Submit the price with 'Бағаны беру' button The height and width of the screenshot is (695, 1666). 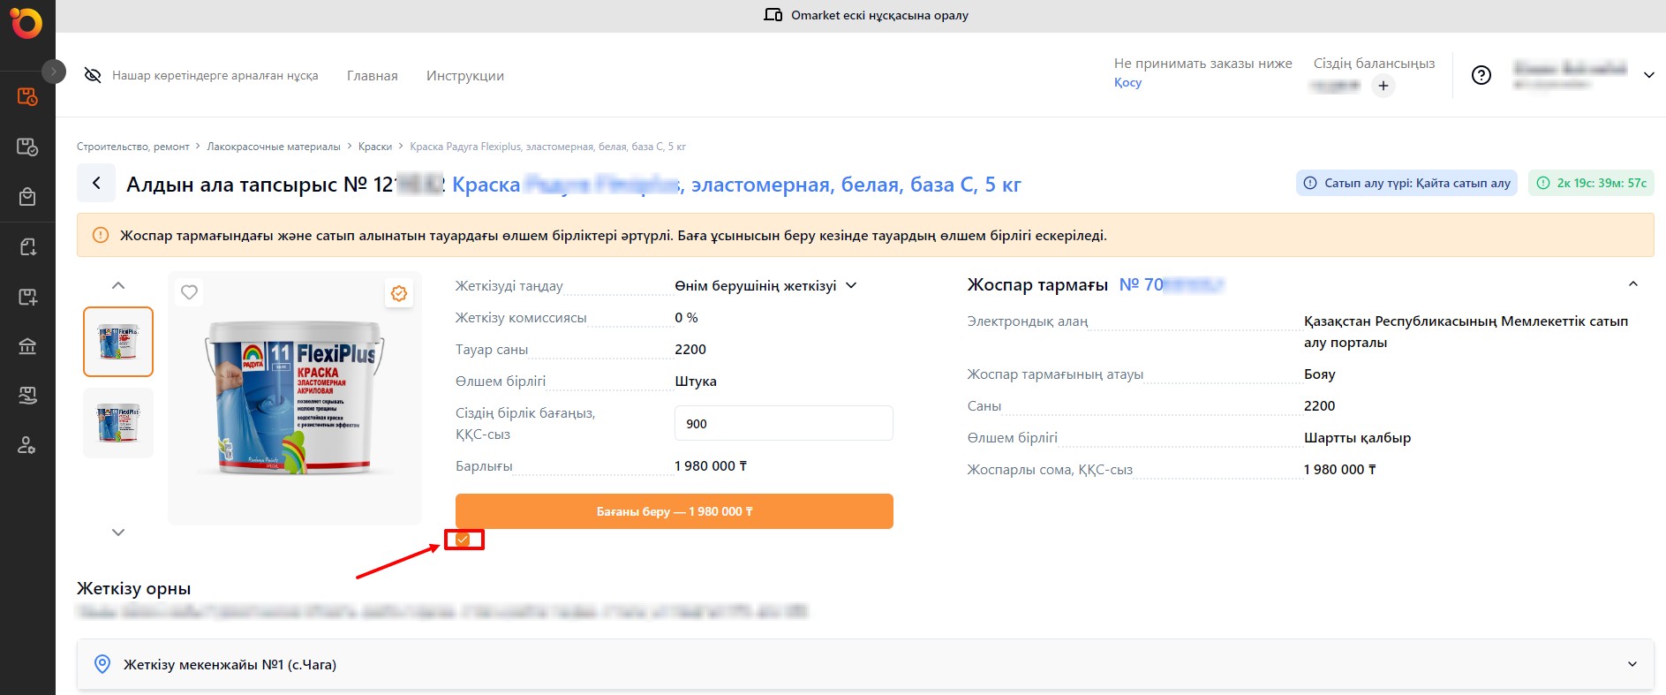675,511
